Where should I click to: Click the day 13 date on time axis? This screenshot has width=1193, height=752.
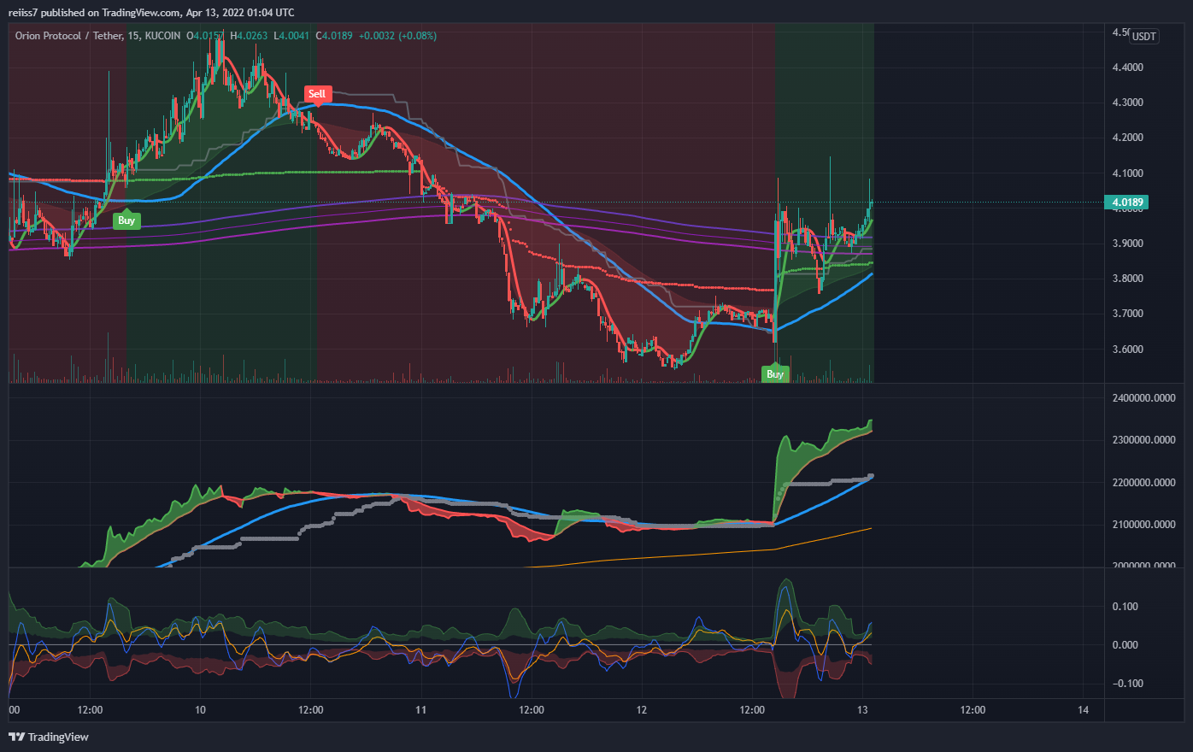point(862,710)
